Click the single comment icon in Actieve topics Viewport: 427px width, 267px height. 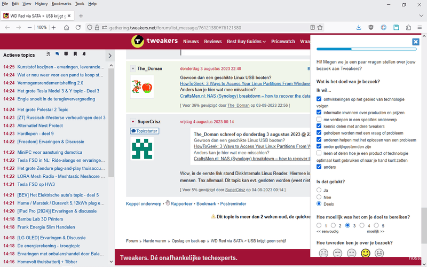tap(66, 54)
